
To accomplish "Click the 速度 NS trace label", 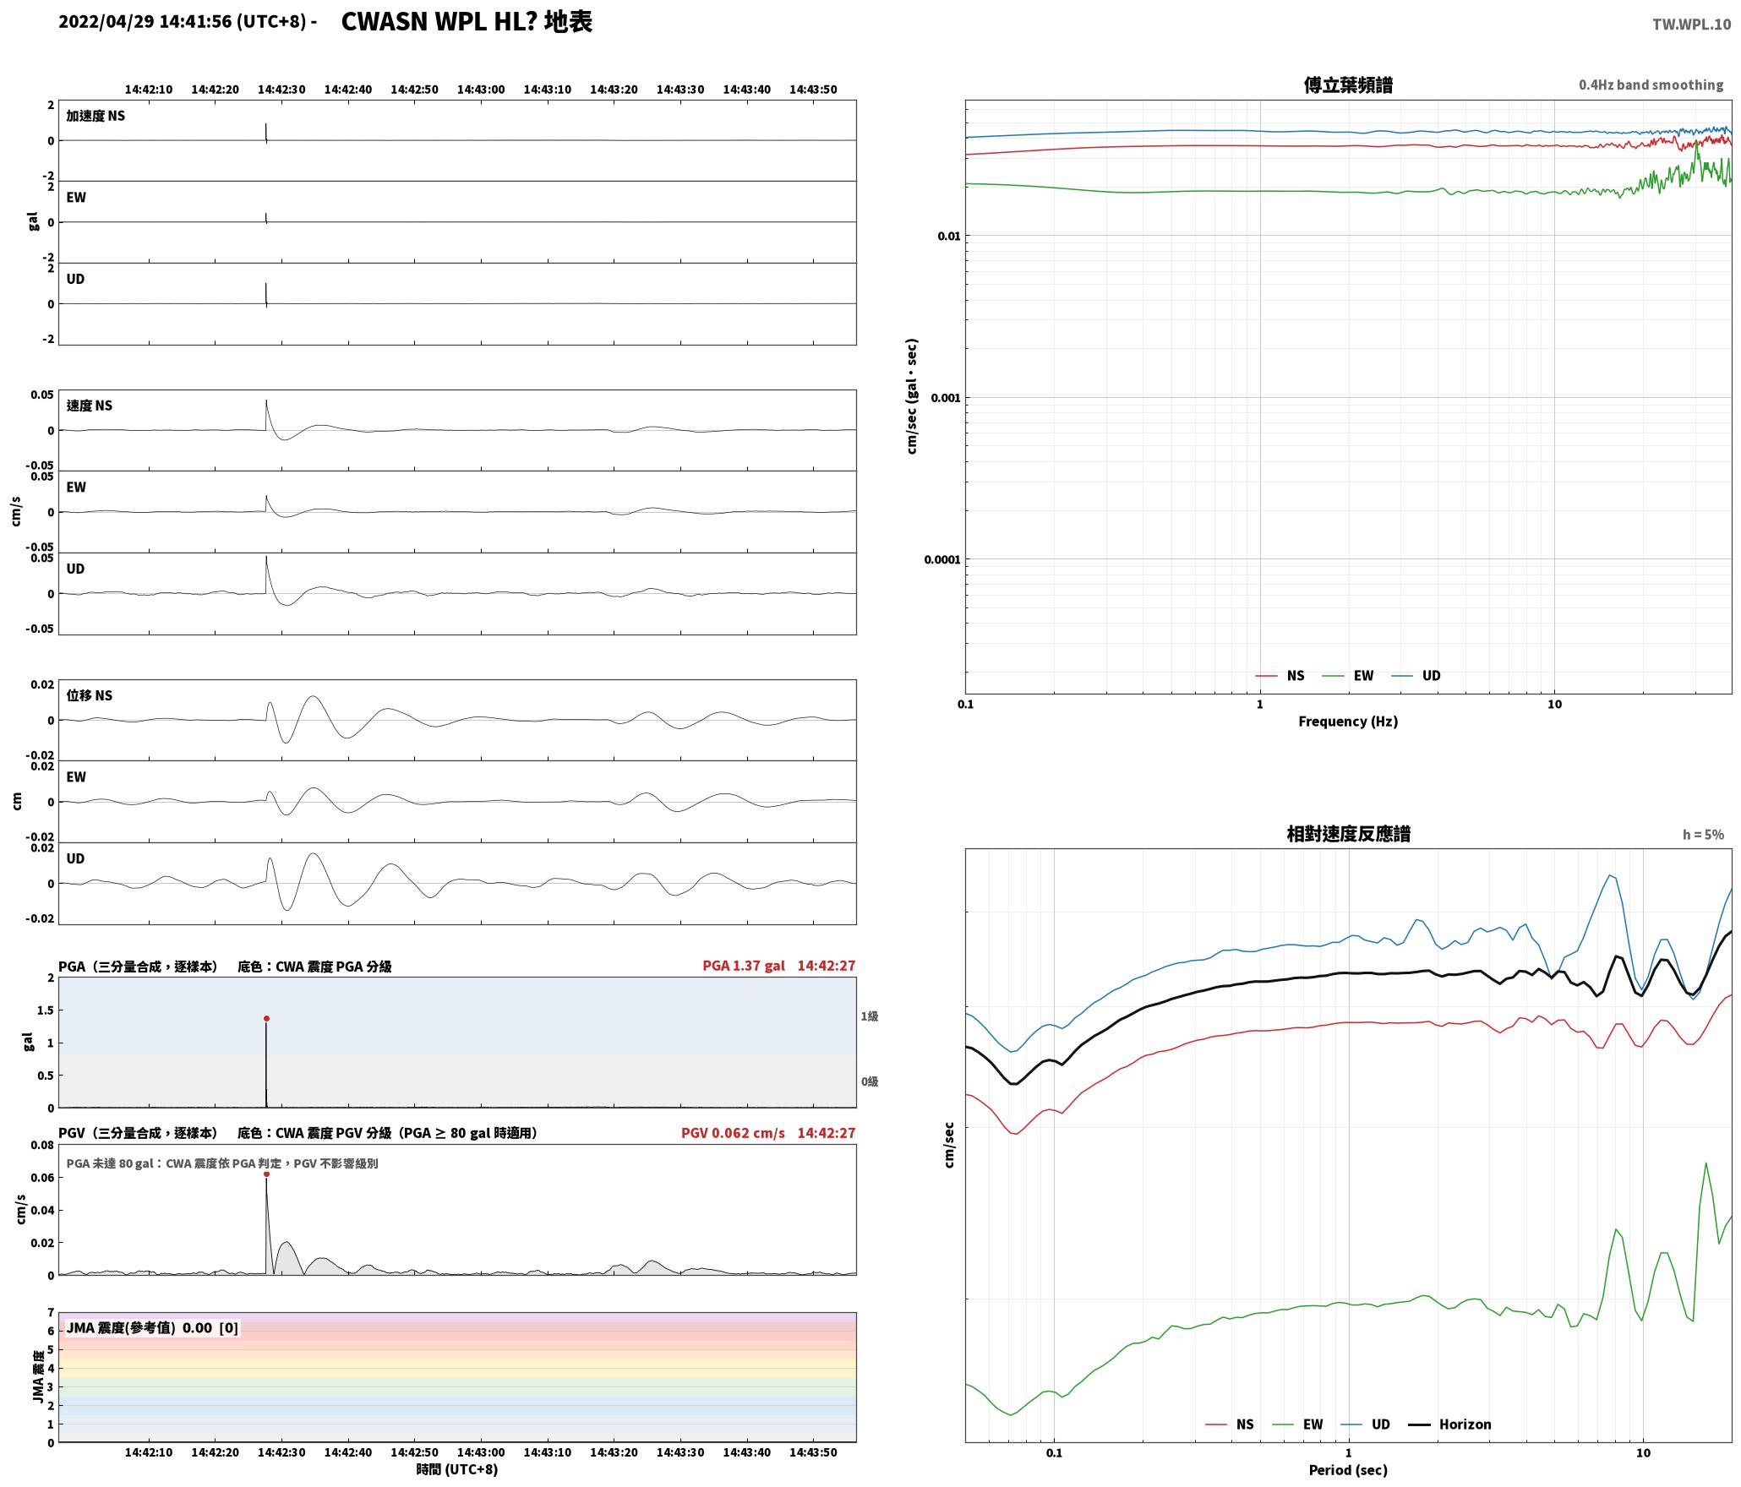I will pyautogui.click(x=90, y=406).
